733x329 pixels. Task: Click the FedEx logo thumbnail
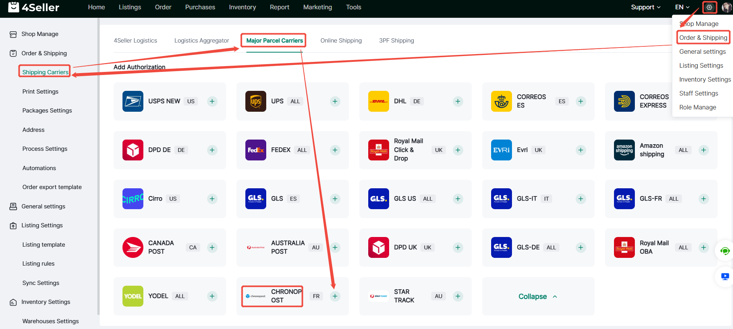(x=256, y=150)
